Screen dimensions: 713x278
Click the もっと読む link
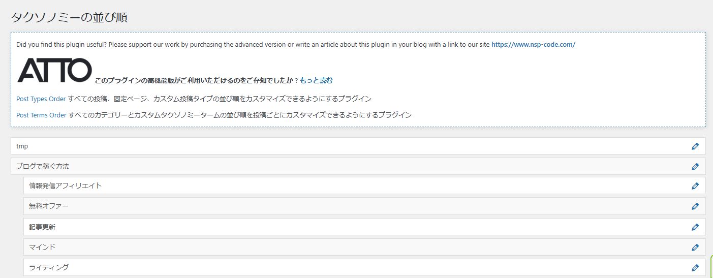coord(316,80)
